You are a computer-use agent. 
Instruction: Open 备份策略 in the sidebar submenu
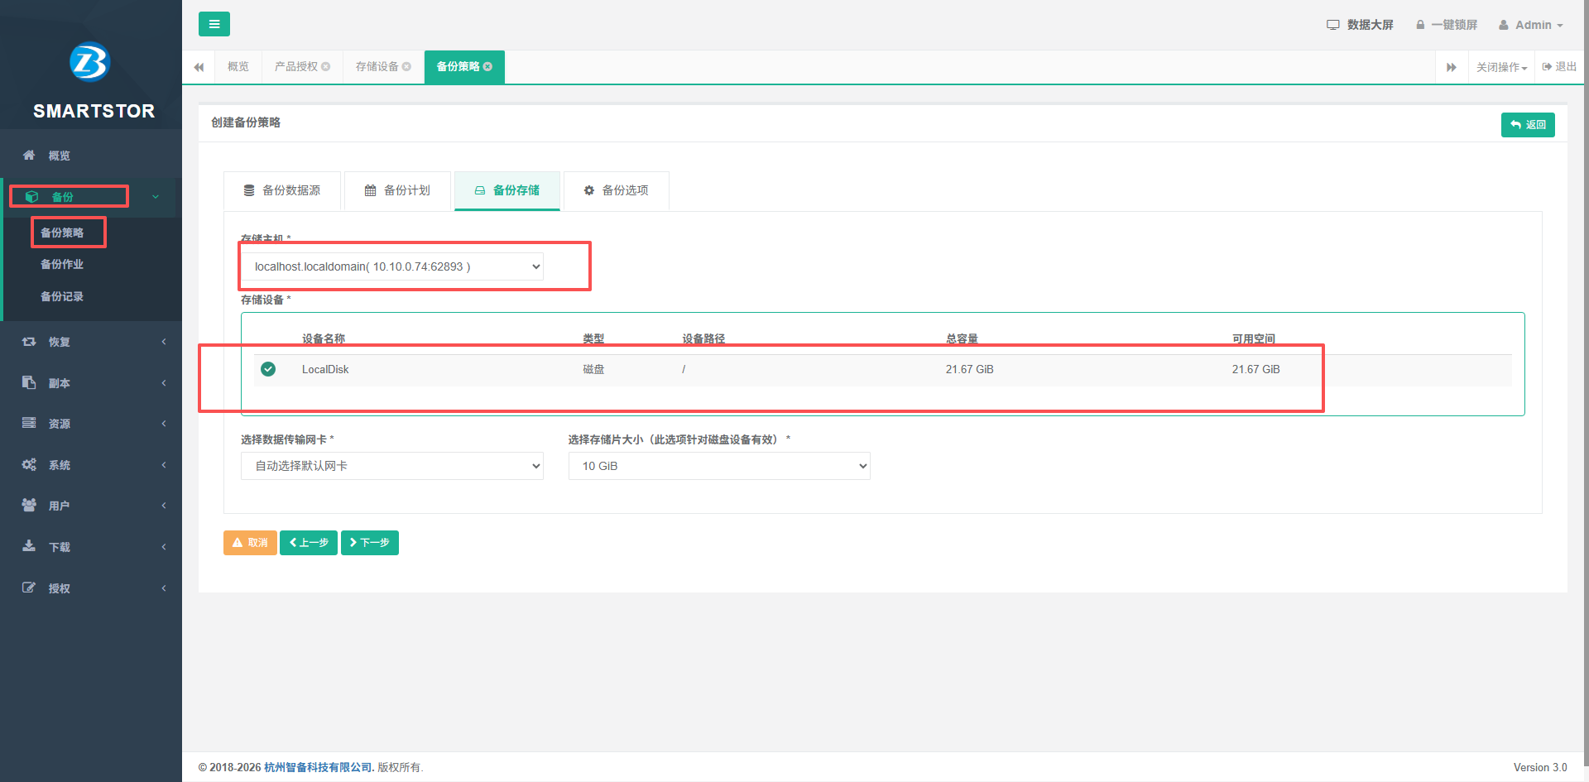coord(62,233)
